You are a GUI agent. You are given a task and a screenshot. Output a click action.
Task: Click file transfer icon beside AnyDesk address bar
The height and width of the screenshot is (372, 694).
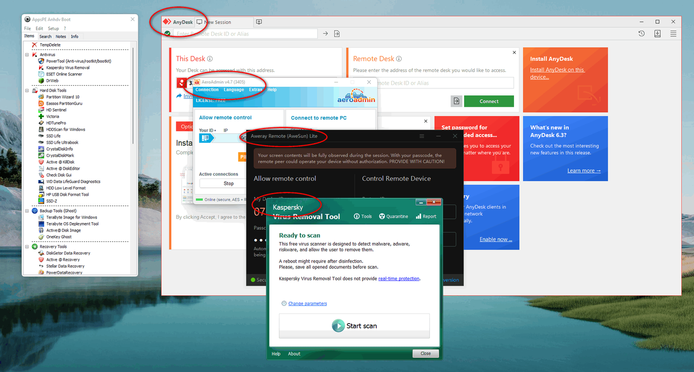[x=337, y=34]
